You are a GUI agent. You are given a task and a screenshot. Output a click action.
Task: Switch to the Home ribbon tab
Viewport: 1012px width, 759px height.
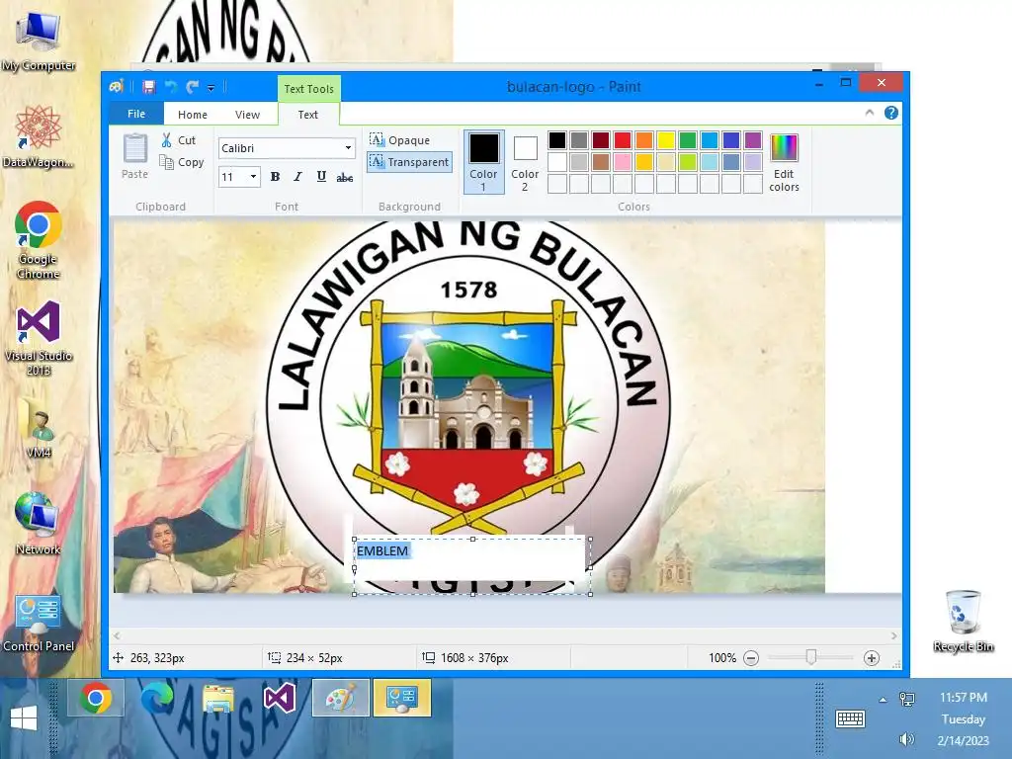193,115
